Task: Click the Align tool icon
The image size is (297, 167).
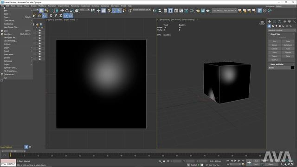Action: tap(160, 11)
